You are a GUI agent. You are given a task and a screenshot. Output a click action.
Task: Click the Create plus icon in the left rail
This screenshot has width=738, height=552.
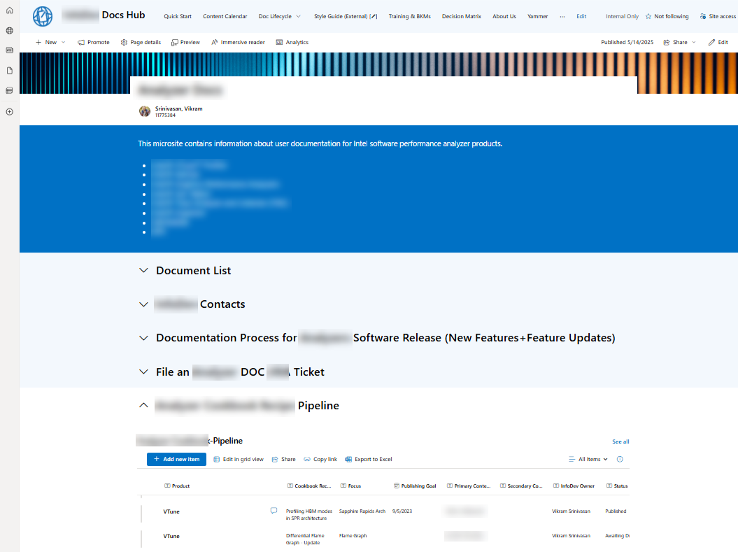coord(9,112)
